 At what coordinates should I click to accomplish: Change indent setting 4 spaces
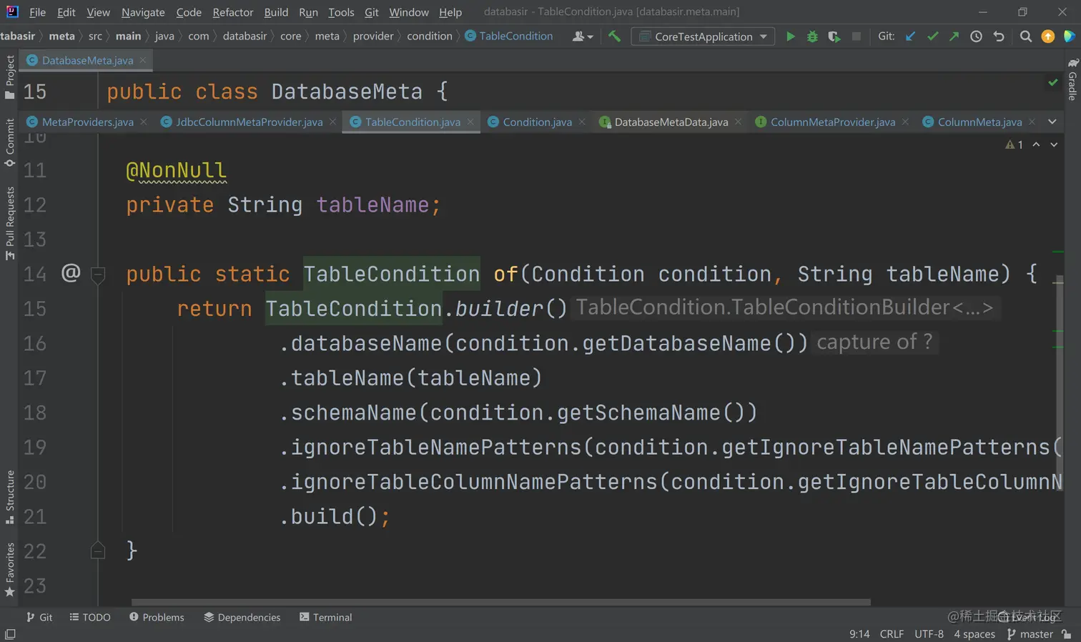[974, 634]
